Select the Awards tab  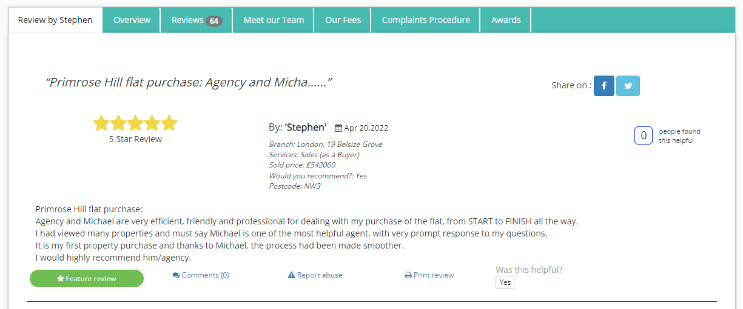(506, 20)
